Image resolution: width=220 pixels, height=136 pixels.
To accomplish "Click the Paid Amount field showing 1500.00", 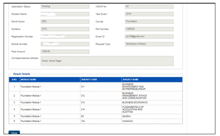I will (x=65, y=52).
